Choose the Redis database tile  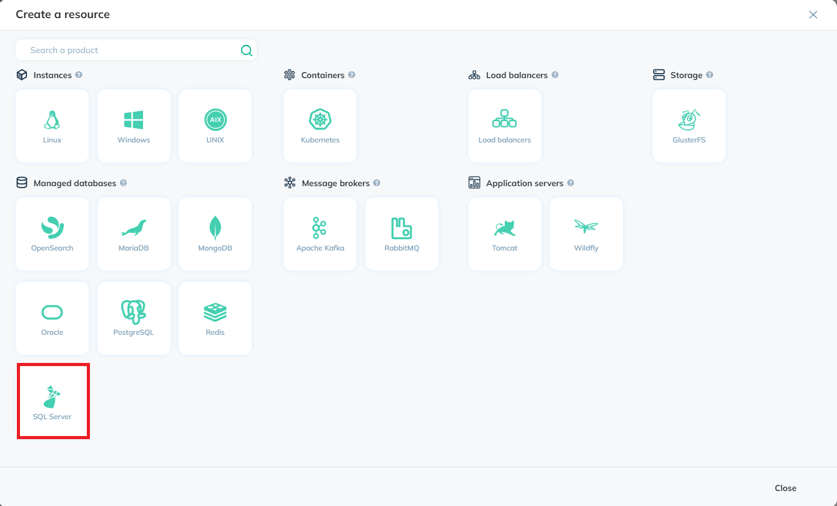(215, 318)
